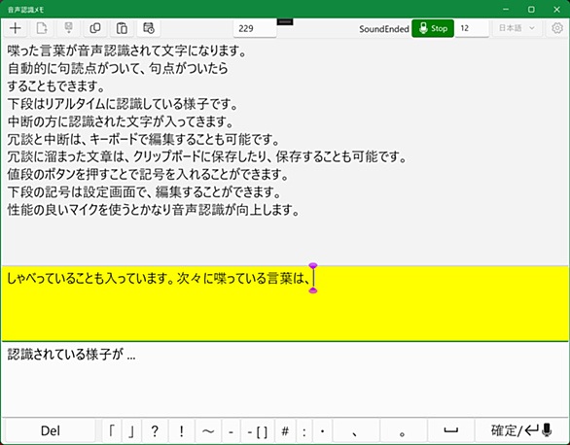Click the Del button
The height and width of the screenshot is (445, 570).
pyautogui.click(x=51, y=430)
